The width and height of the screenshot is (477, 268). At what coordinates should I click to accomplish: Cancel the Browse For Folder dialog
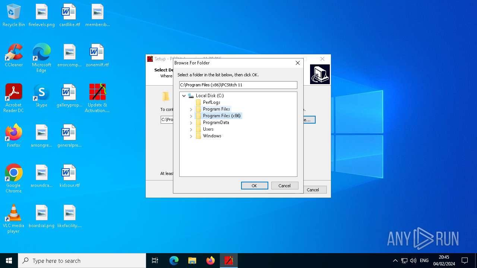pyautogui.click(x=285, y=186)
